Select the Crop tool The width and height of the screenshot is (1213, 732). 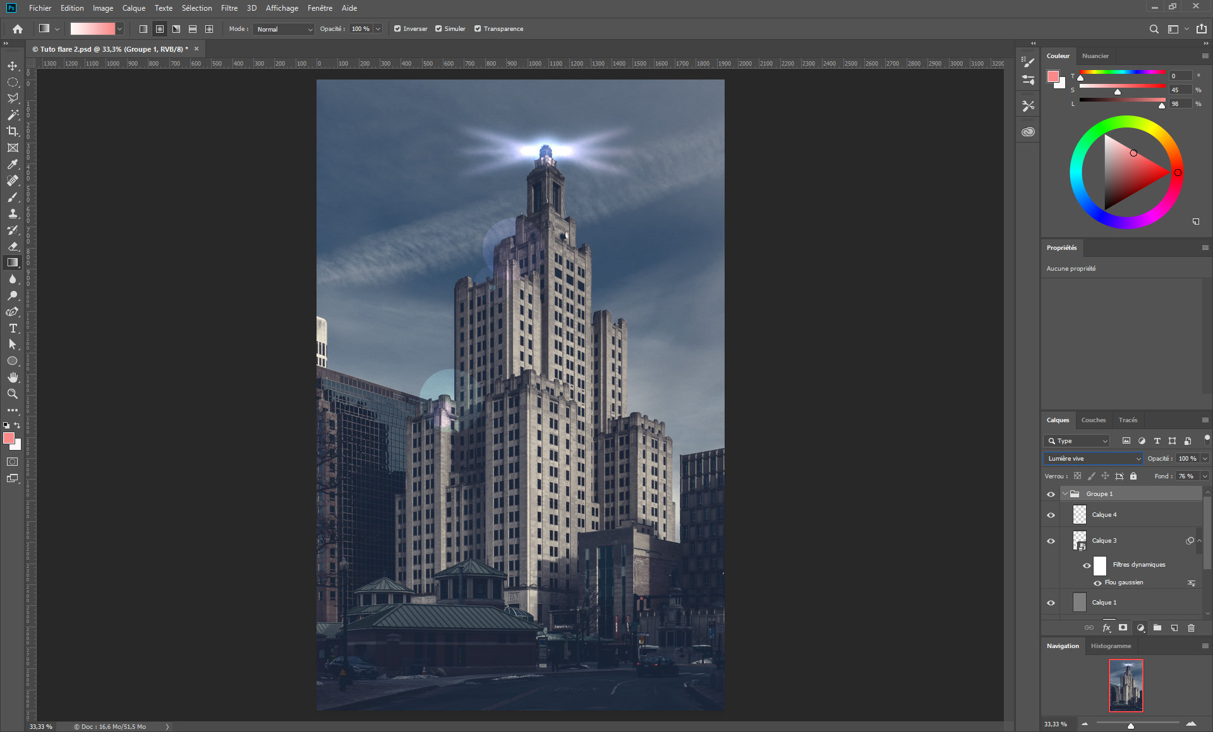click(13, 131)
